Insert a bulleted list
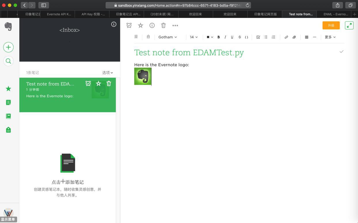This screenshot has width=358, height=223. pos(266,37)
